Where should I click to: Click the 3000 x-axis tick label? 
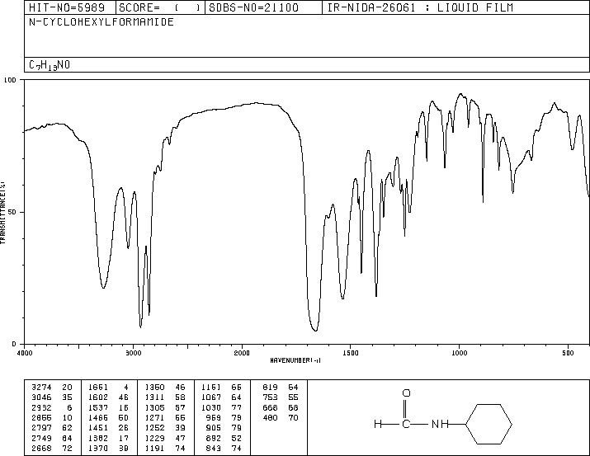coord(133,353)
